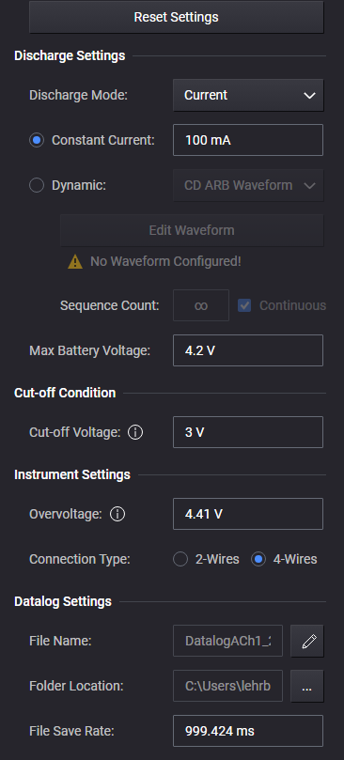Select the Constant Current radio button
The image size is (344, 760).
(x=37, y=140)
